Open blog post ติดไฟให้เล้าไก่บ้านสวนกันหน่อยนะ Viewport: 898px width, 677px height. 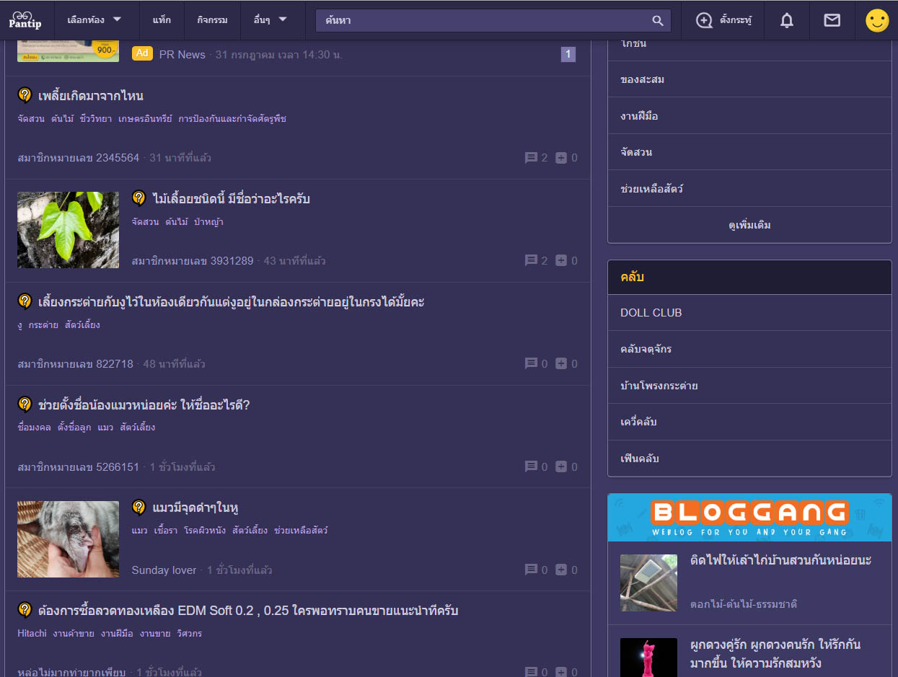(780, 560)
